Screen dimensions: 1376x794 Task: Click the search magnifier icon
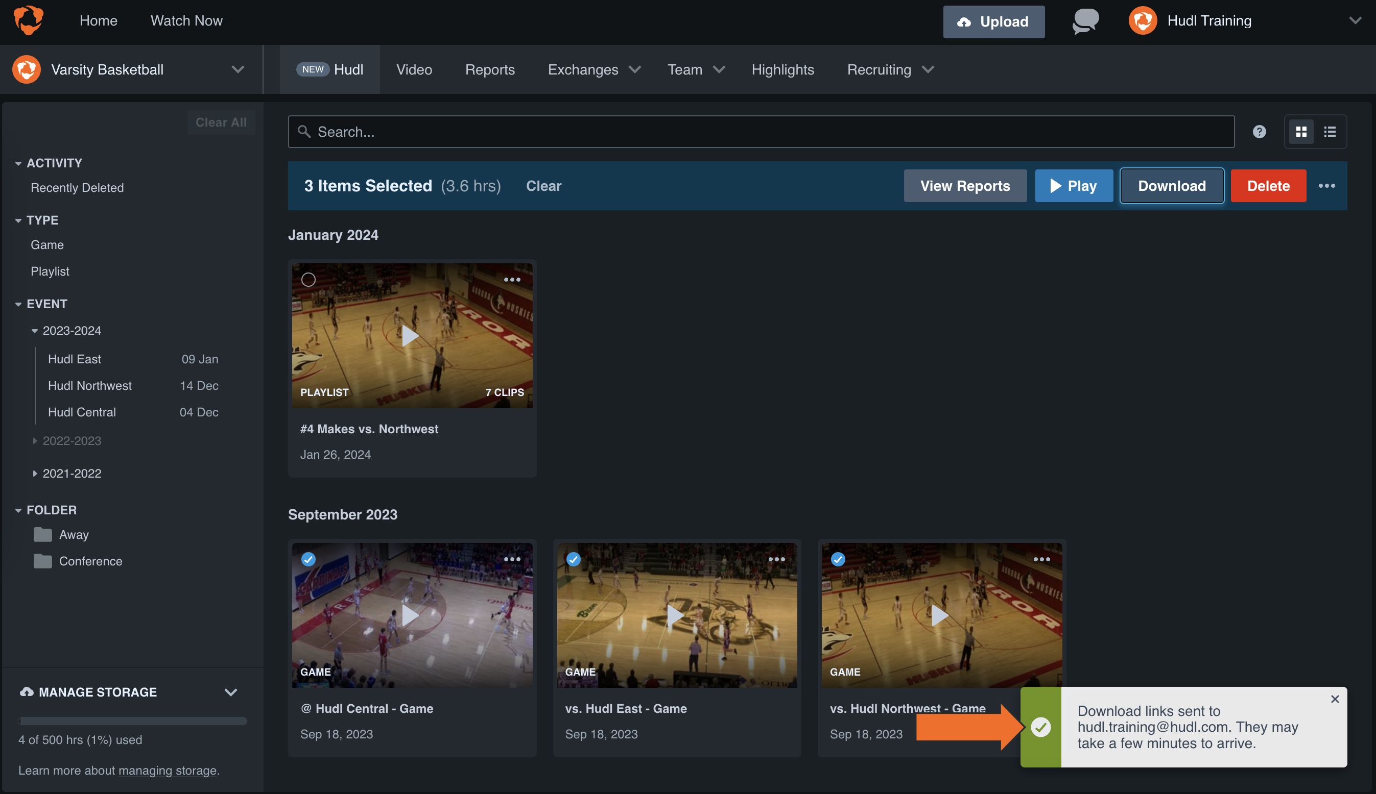coord(304,132)
